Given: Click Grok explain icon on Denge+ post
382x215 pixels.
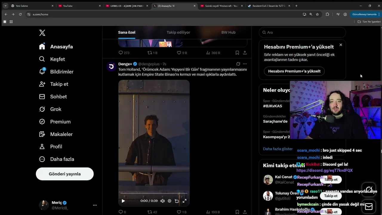Looking at the screenshot, I should coord(238,64).
